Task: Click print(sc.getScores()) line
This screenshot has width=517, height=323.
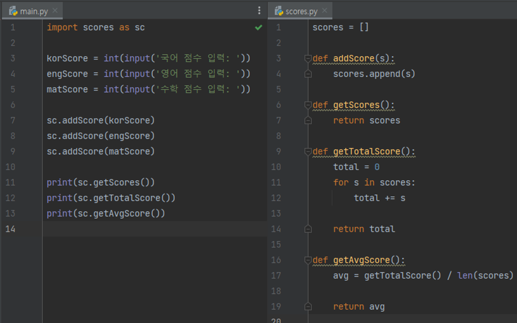Action: pos(101,183)
